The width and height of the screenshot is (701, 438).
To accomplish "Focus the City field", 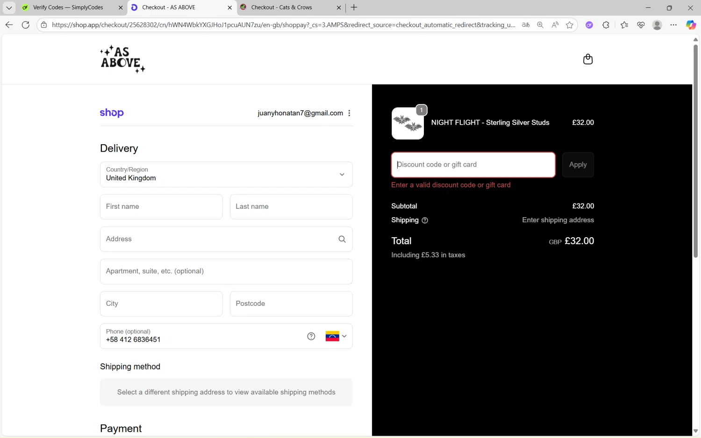I will [161, 304].
